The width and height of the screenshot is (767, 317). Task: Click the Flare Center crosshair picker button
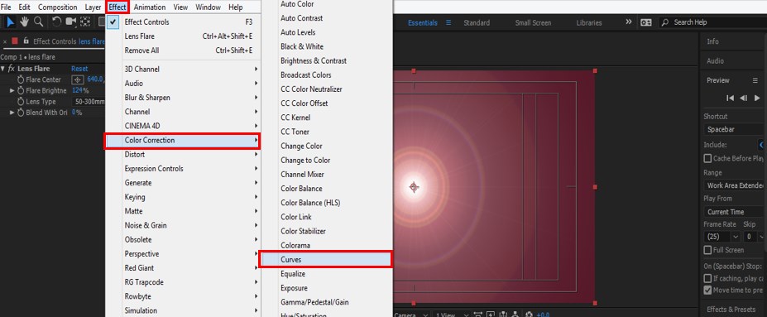[x=78, y=79]
